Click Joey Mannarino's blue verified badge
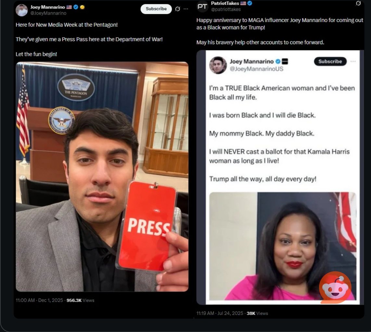 pos(75,7)
